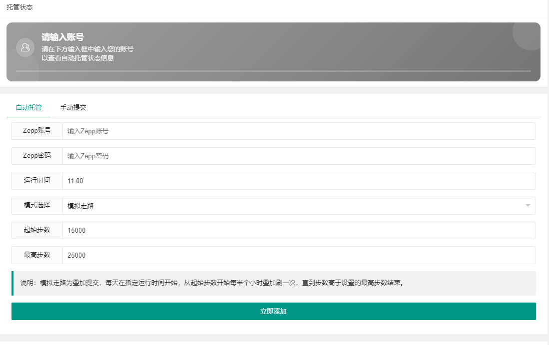Click the Zepp账号 field label
Viewport: 549px width, 345px height.
pyautogui.click(x=37, y=131)
